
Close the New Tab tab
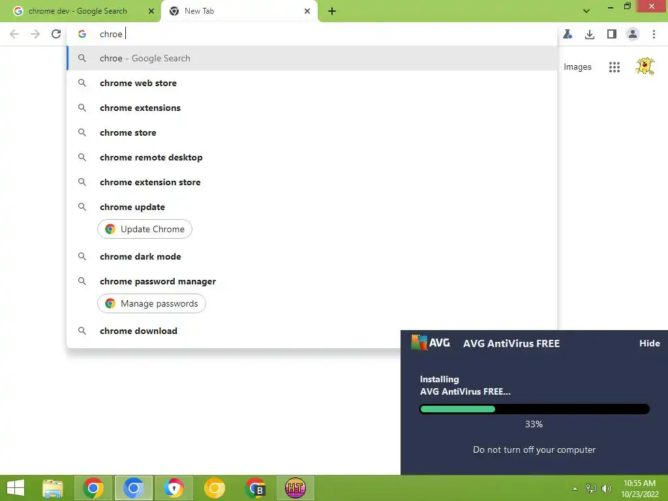(307, 11)
